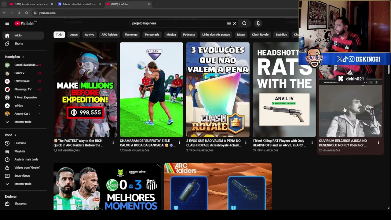Click the search magnifier button

click(x=244, y=23)
